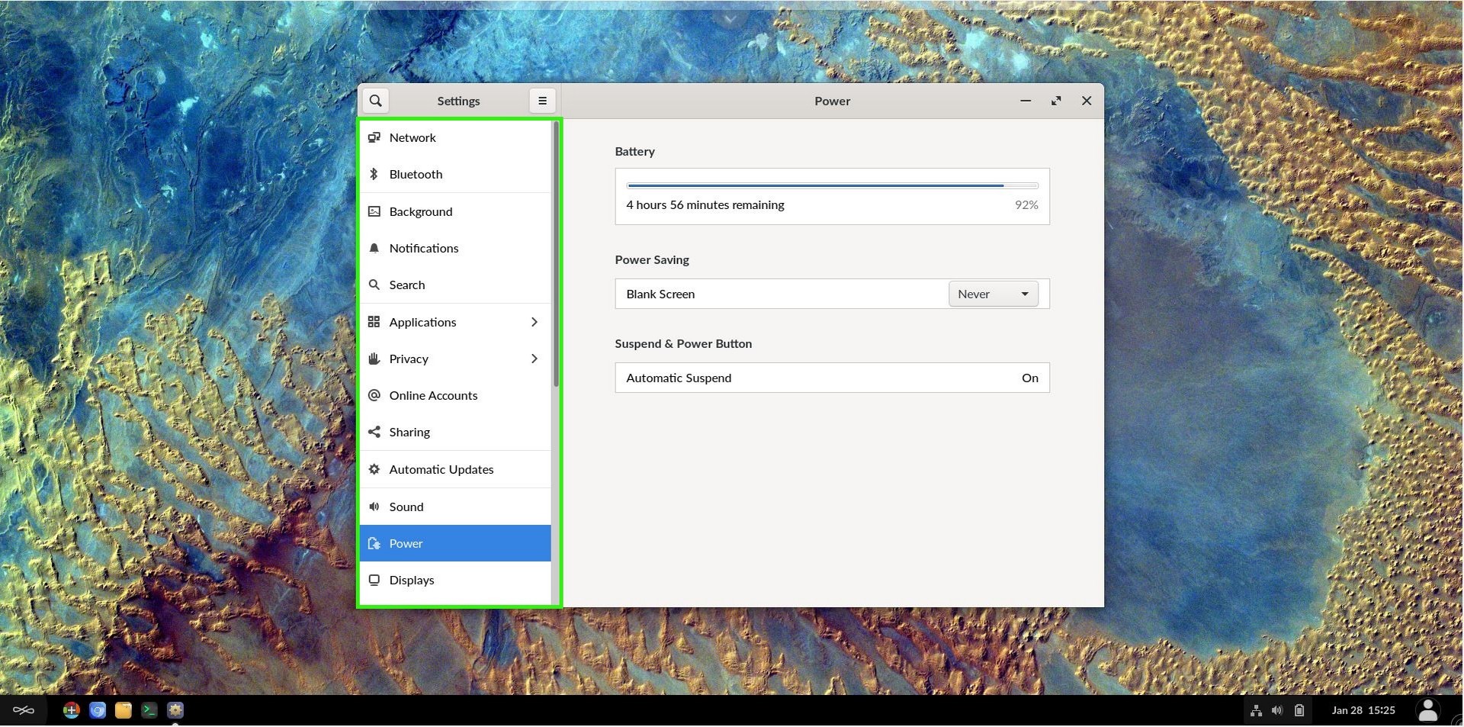The width and height of the screenshot is (1464, 727).
Task: Select the Search sidebar row
Action: (455, 285)
